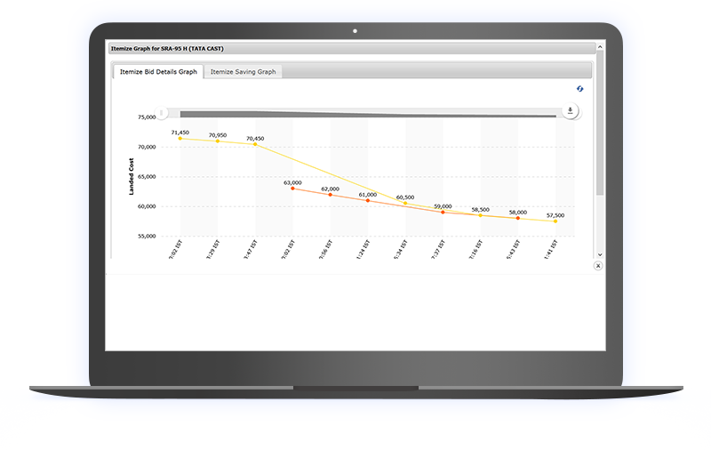Select the 61,000 orange data point

(x=368, y=200)
